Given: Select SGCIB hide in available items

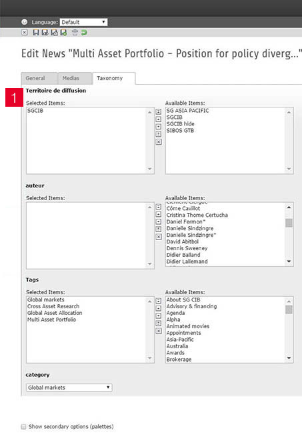Looking at the screenshot, I should click(180, 124).
